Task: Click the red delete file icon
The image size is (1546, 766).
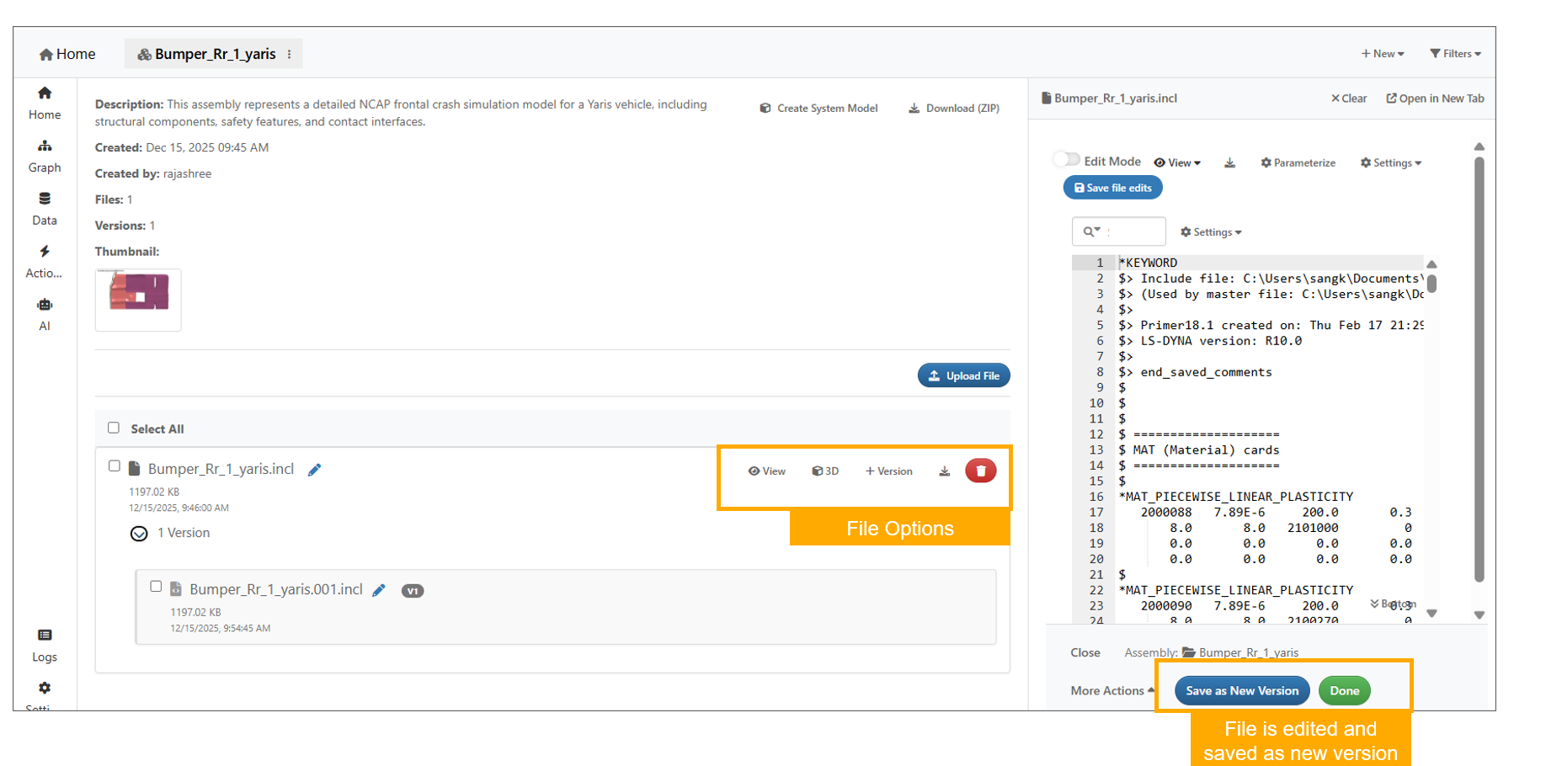Action: coord(980,471)
